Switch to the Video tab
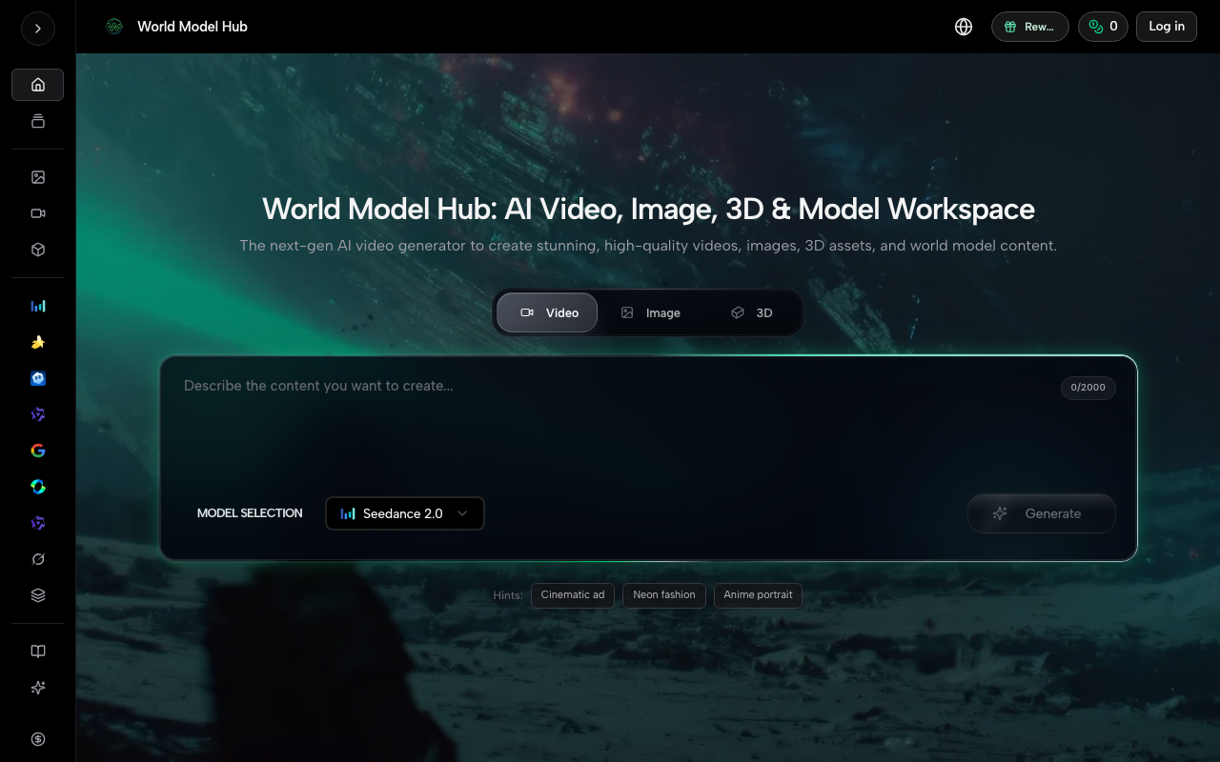The width and height of the screenshot is (1220, 762). 547,312
